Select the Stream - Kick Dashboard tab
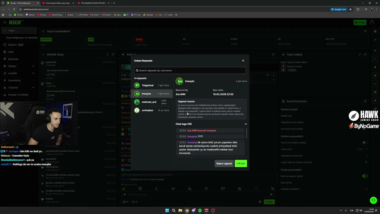 [23, 3]
